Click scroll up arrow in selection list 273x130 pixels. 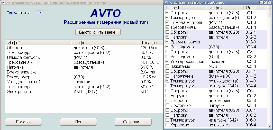pyautogui.click(x=269, y=8)
